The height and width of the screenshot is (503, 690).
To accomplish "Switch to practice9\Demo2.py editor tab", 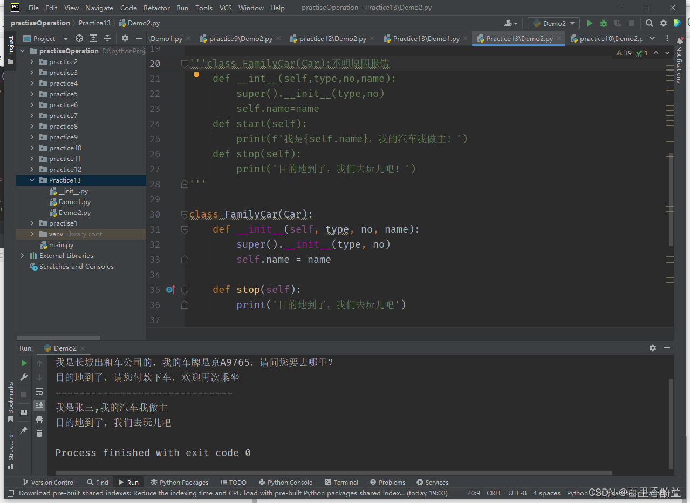I will pos(240,38).
